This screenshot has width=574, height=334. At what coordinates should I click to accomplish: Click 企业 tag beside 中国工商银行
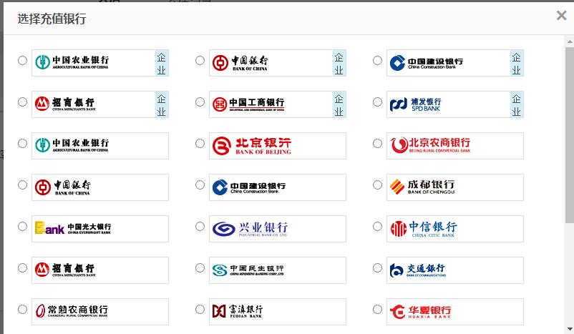(339, 104)
